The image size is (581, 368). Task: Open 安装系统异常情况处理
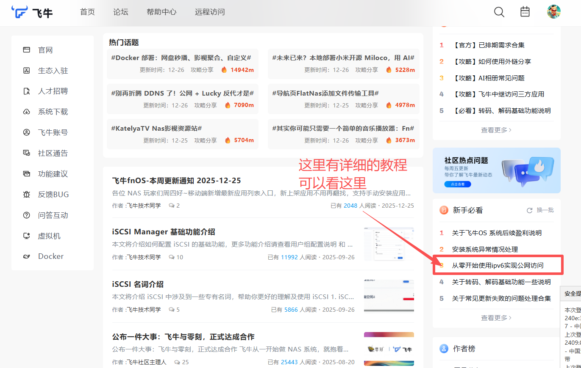[485, 250]
